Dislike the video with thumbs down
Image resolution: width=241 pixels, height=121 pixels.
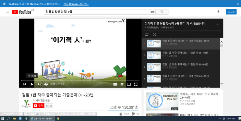[x=133, y=114]
